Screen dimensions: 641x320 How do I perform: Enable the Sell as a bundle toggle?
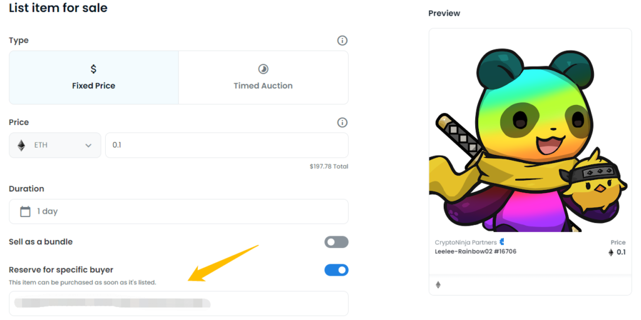coord(336,242)
